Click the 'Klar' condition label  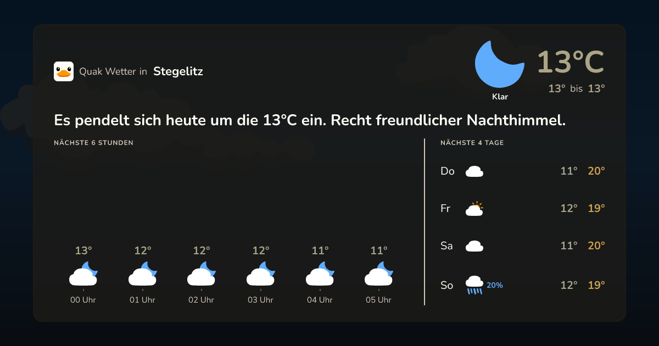coord(500,97)
